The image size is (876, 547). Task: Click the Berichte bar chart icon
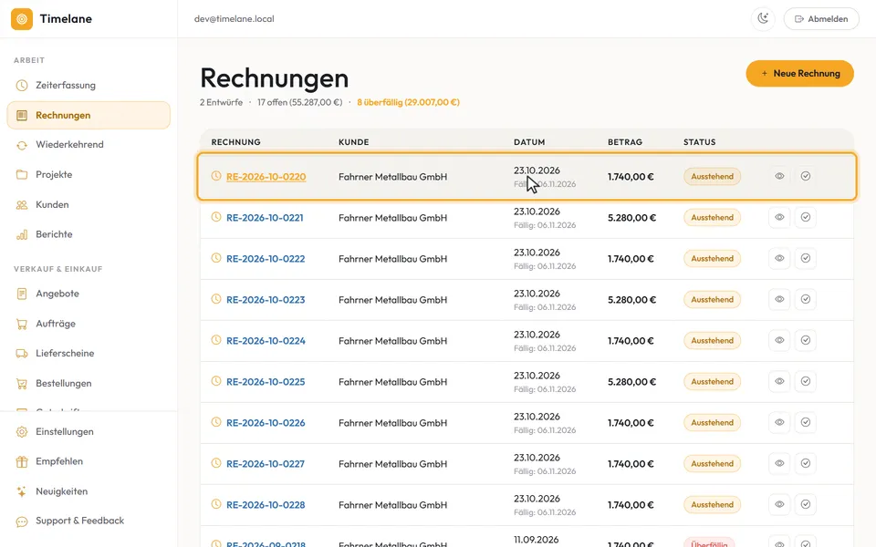coord(22,234)
